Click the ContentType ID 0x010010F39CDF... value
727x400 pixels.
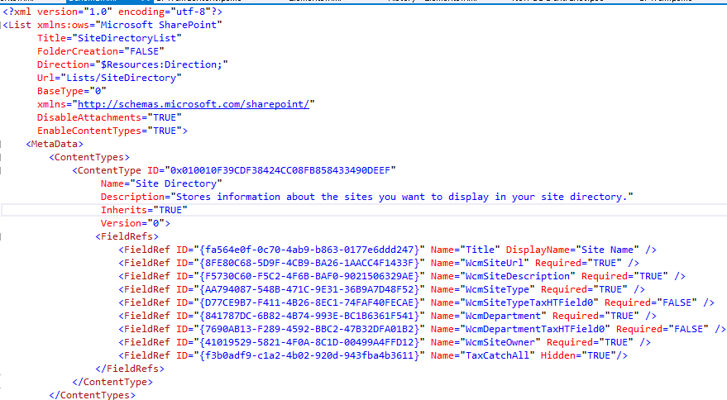pyautogui.click(x=280, y=170)
